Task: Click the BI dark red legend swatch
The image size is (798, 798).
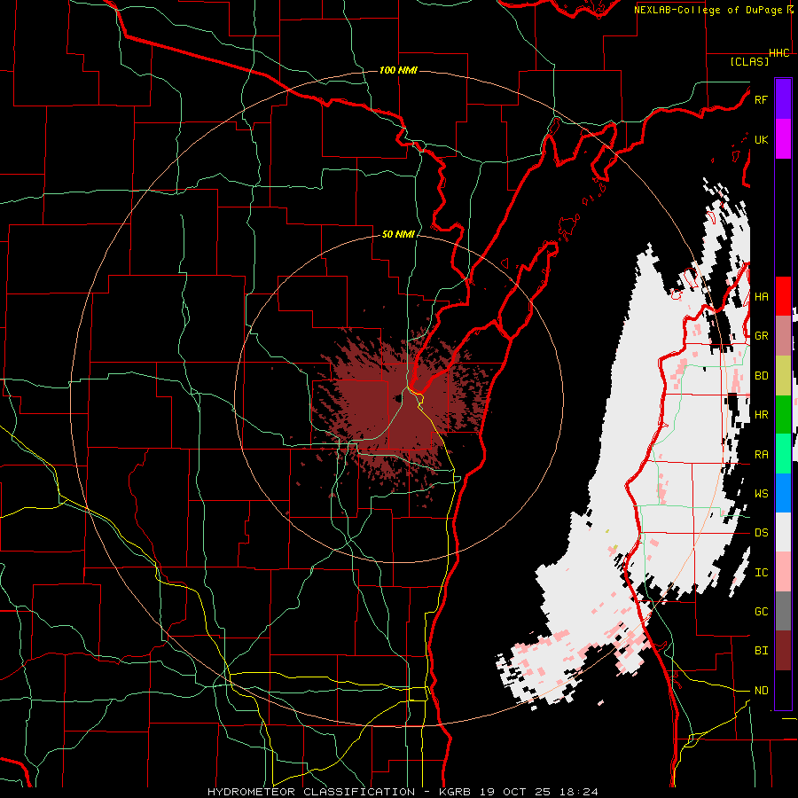Action: pyautogui.click(x=783, y=651)
